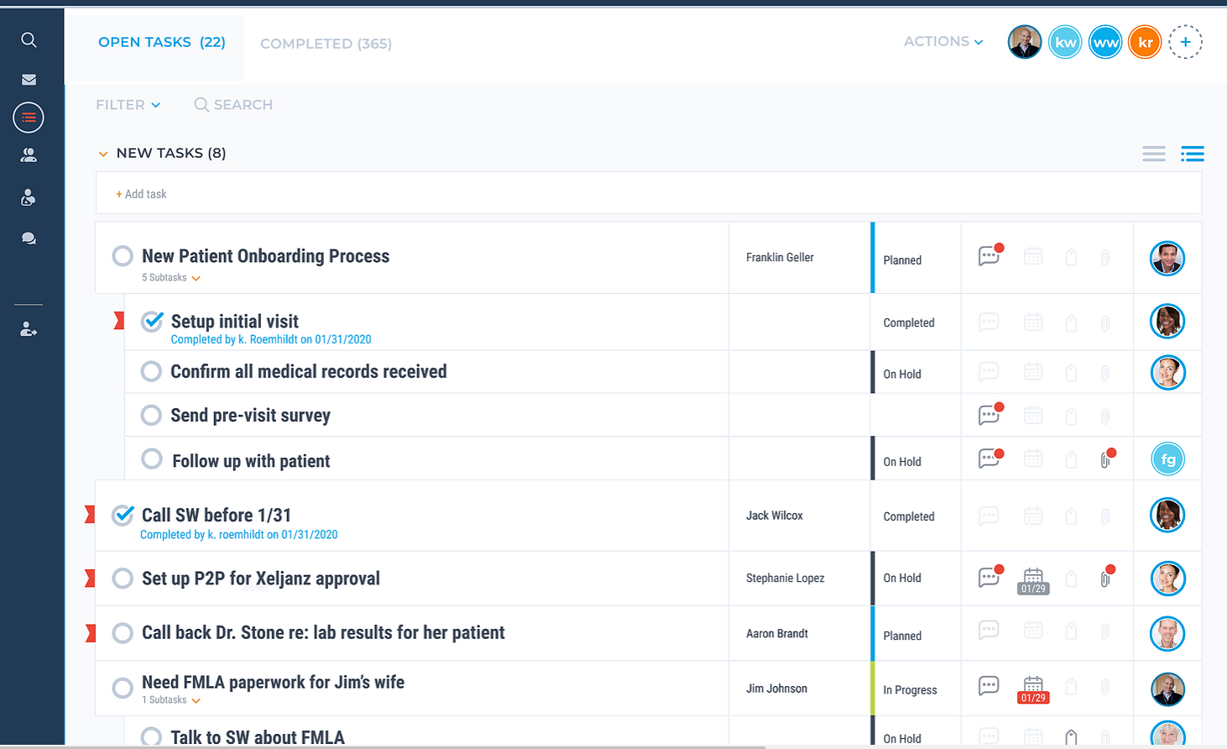Screen dimensions: 1227x749
Task: Open the 01/29 due date calendar on Xeljanz task
Action: point(1033,580)
